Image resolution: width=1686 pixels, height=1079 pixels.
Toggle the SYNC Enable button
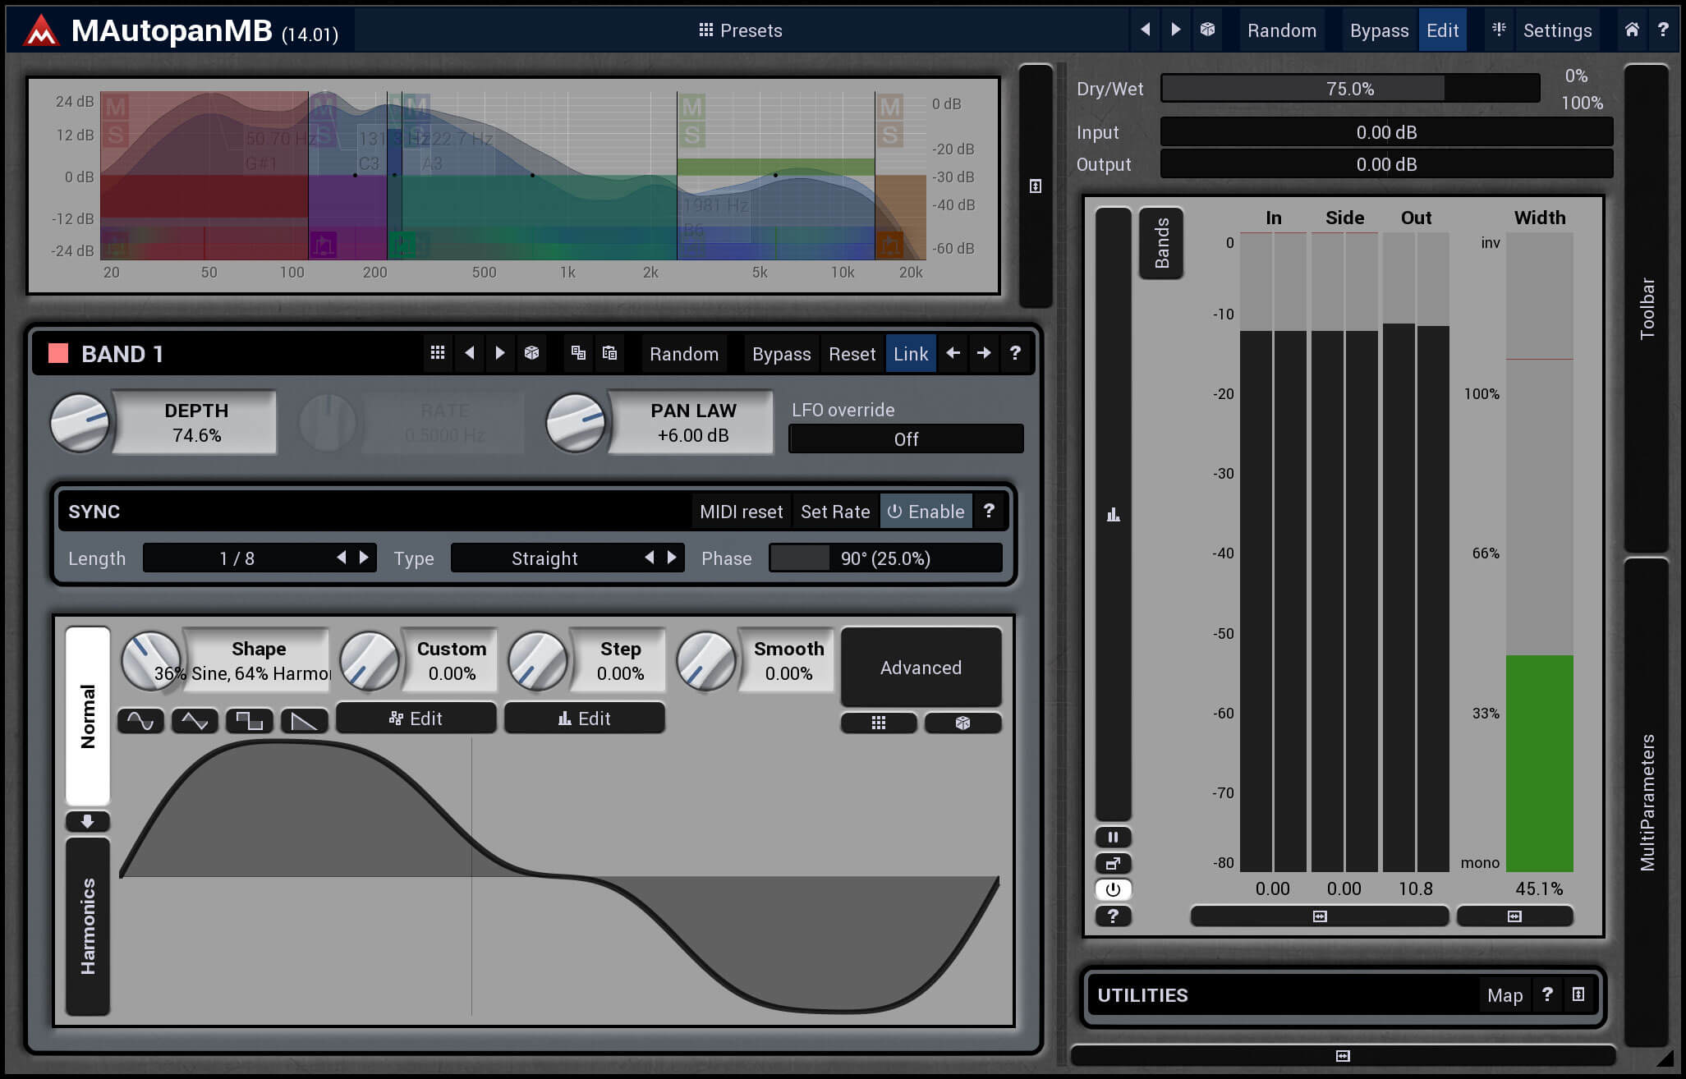926,512
